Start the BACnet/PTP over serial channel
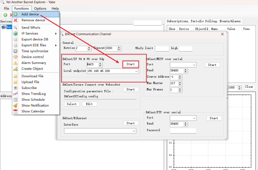258x170 pixels. pyautogui.click(x=214, y=118)
